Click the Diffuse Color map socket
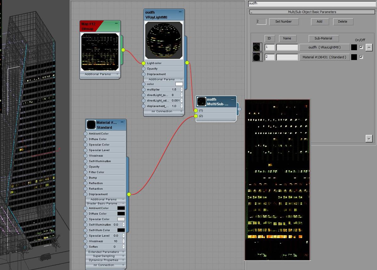The width and height of the screenshot is (377, 270). pyautogui.click(x=85, y=139)
